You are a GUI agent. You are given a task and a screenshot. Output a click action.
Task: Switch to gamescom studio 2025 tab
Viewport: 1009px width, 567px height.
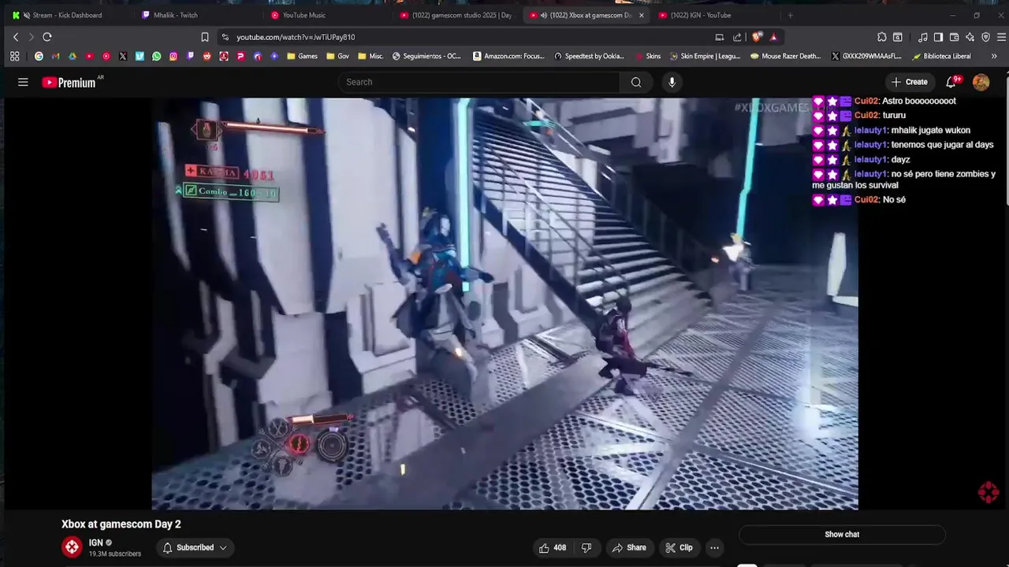click(456, 15)
